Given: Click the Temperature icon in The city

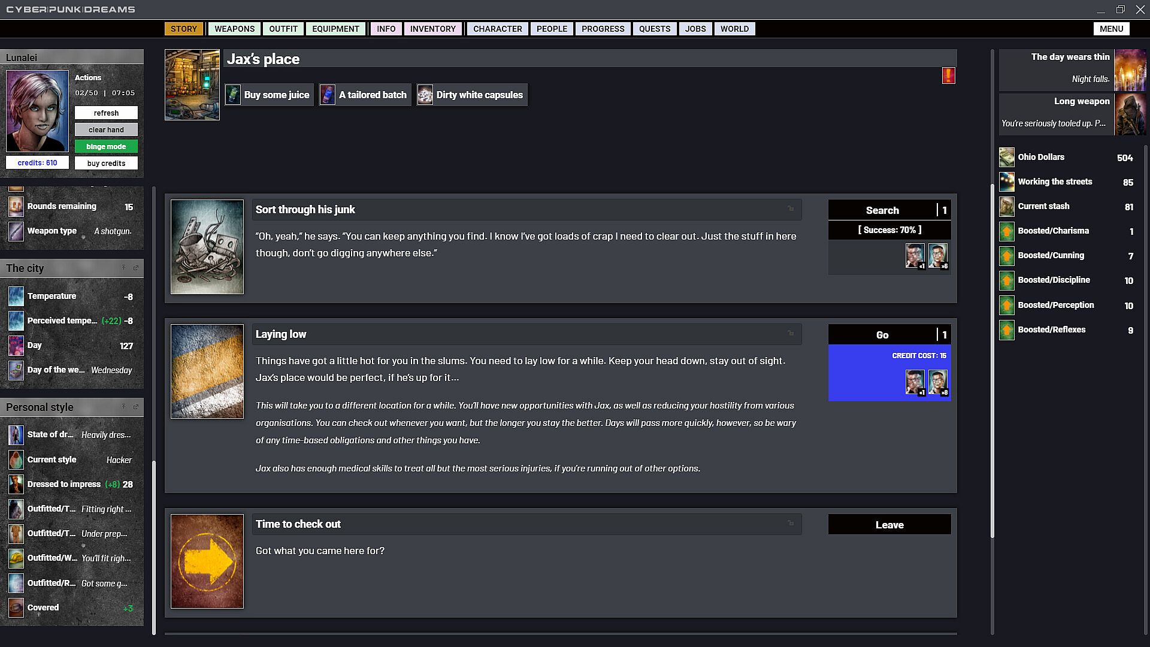Looking at the screenshot, I should [16, 296].
